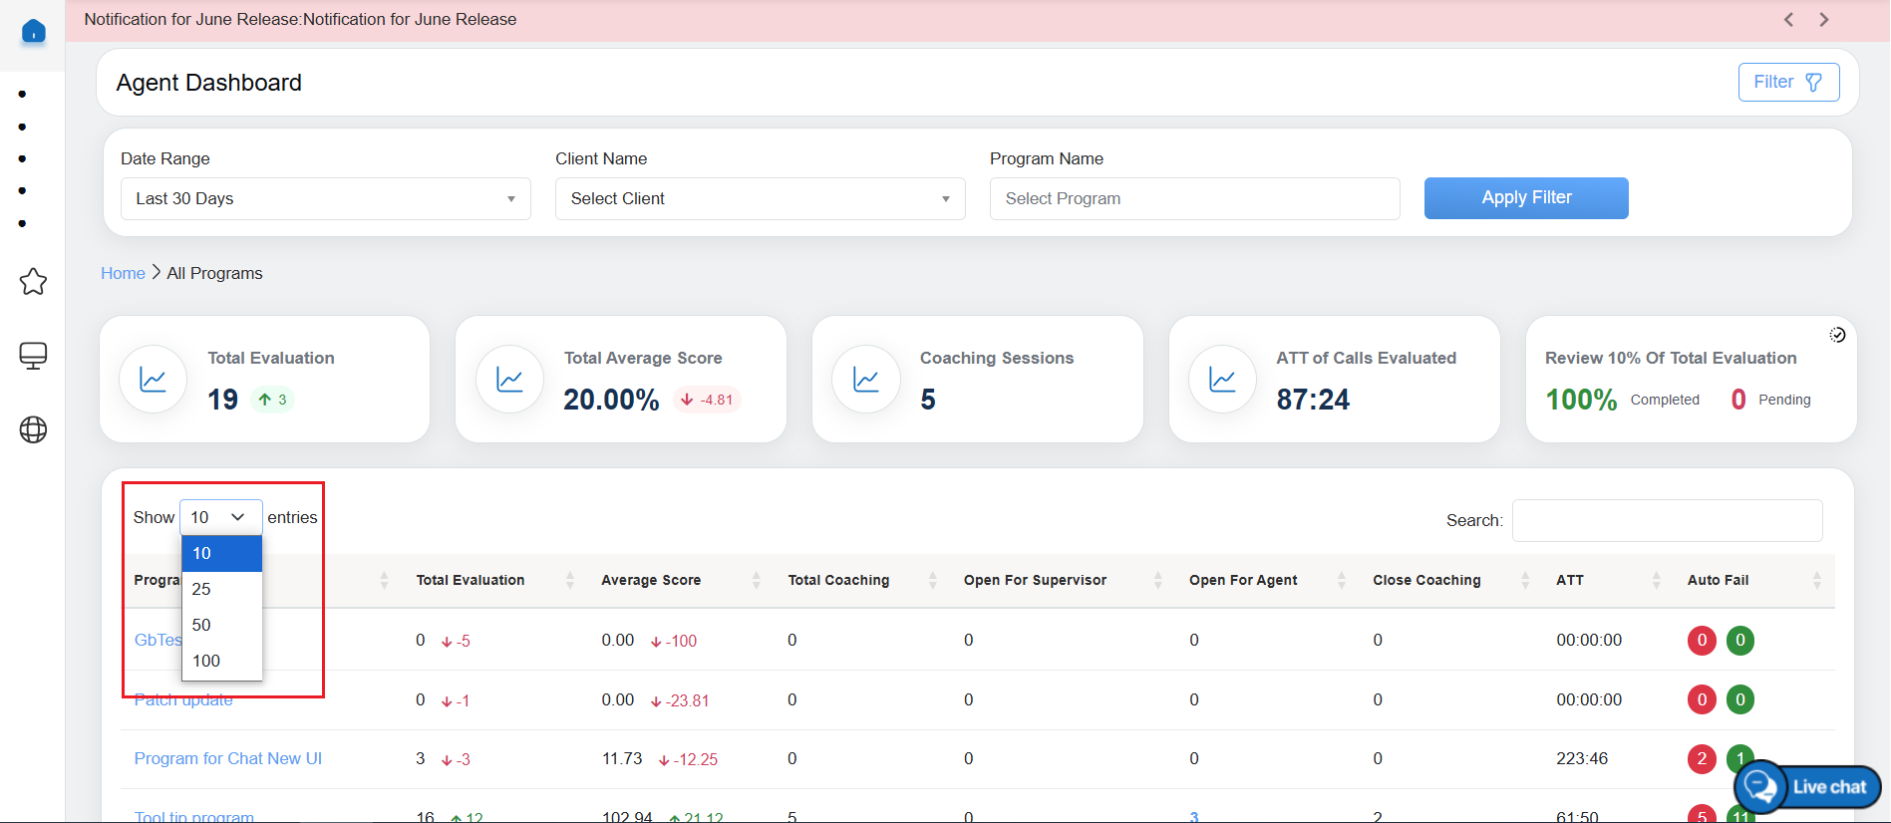
Task: Pick 50 entries from dropdown list
Action: point(202,625)
